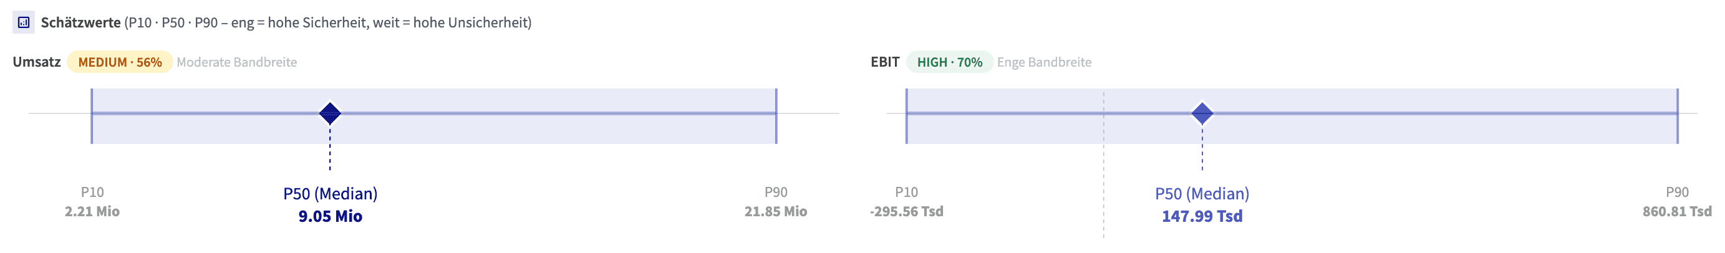Image resolution: width=1725 pixels, height=253 pixels.
Task: Click the EBIT P90 right boundary line
Action: 1678,116
